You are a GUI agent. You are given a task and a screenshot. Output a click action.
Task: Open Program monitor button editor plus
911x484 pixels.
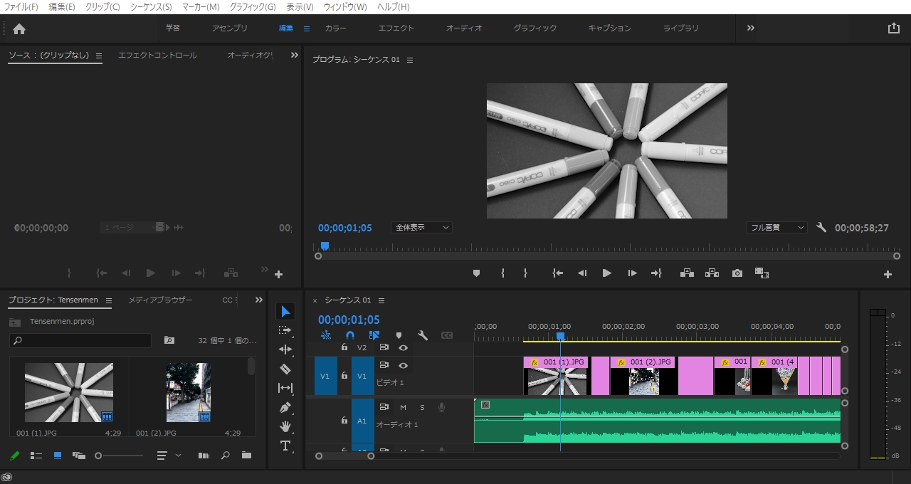click(x=888, y=274)
